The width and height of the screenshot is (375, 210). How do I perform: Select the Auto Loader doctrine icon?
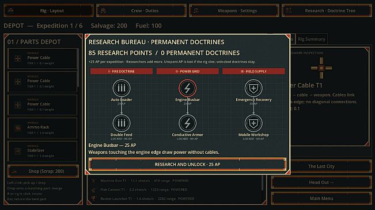click(x=122, y=88)
